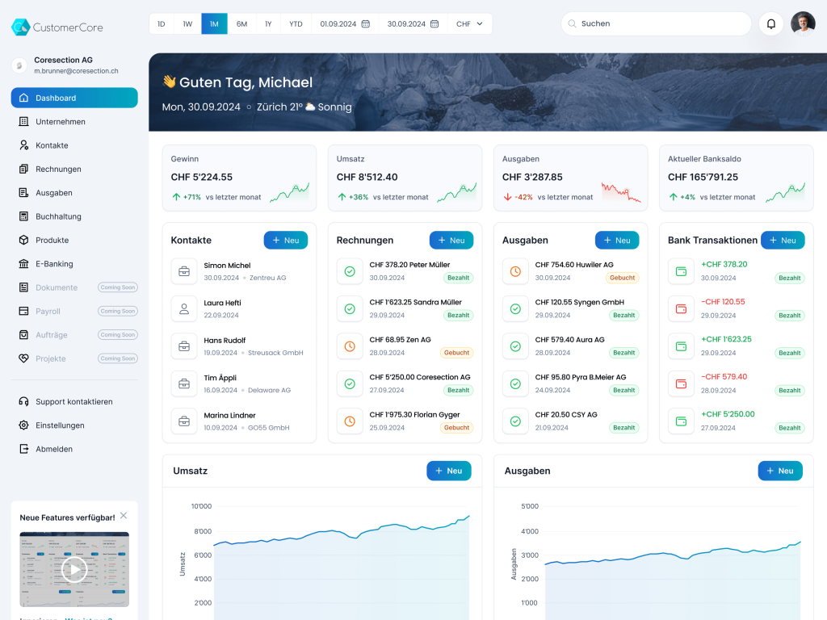Create invoice with Rechnungen Neu button
The height and width of the screenshot is (620, 827).
pos(451,241)
